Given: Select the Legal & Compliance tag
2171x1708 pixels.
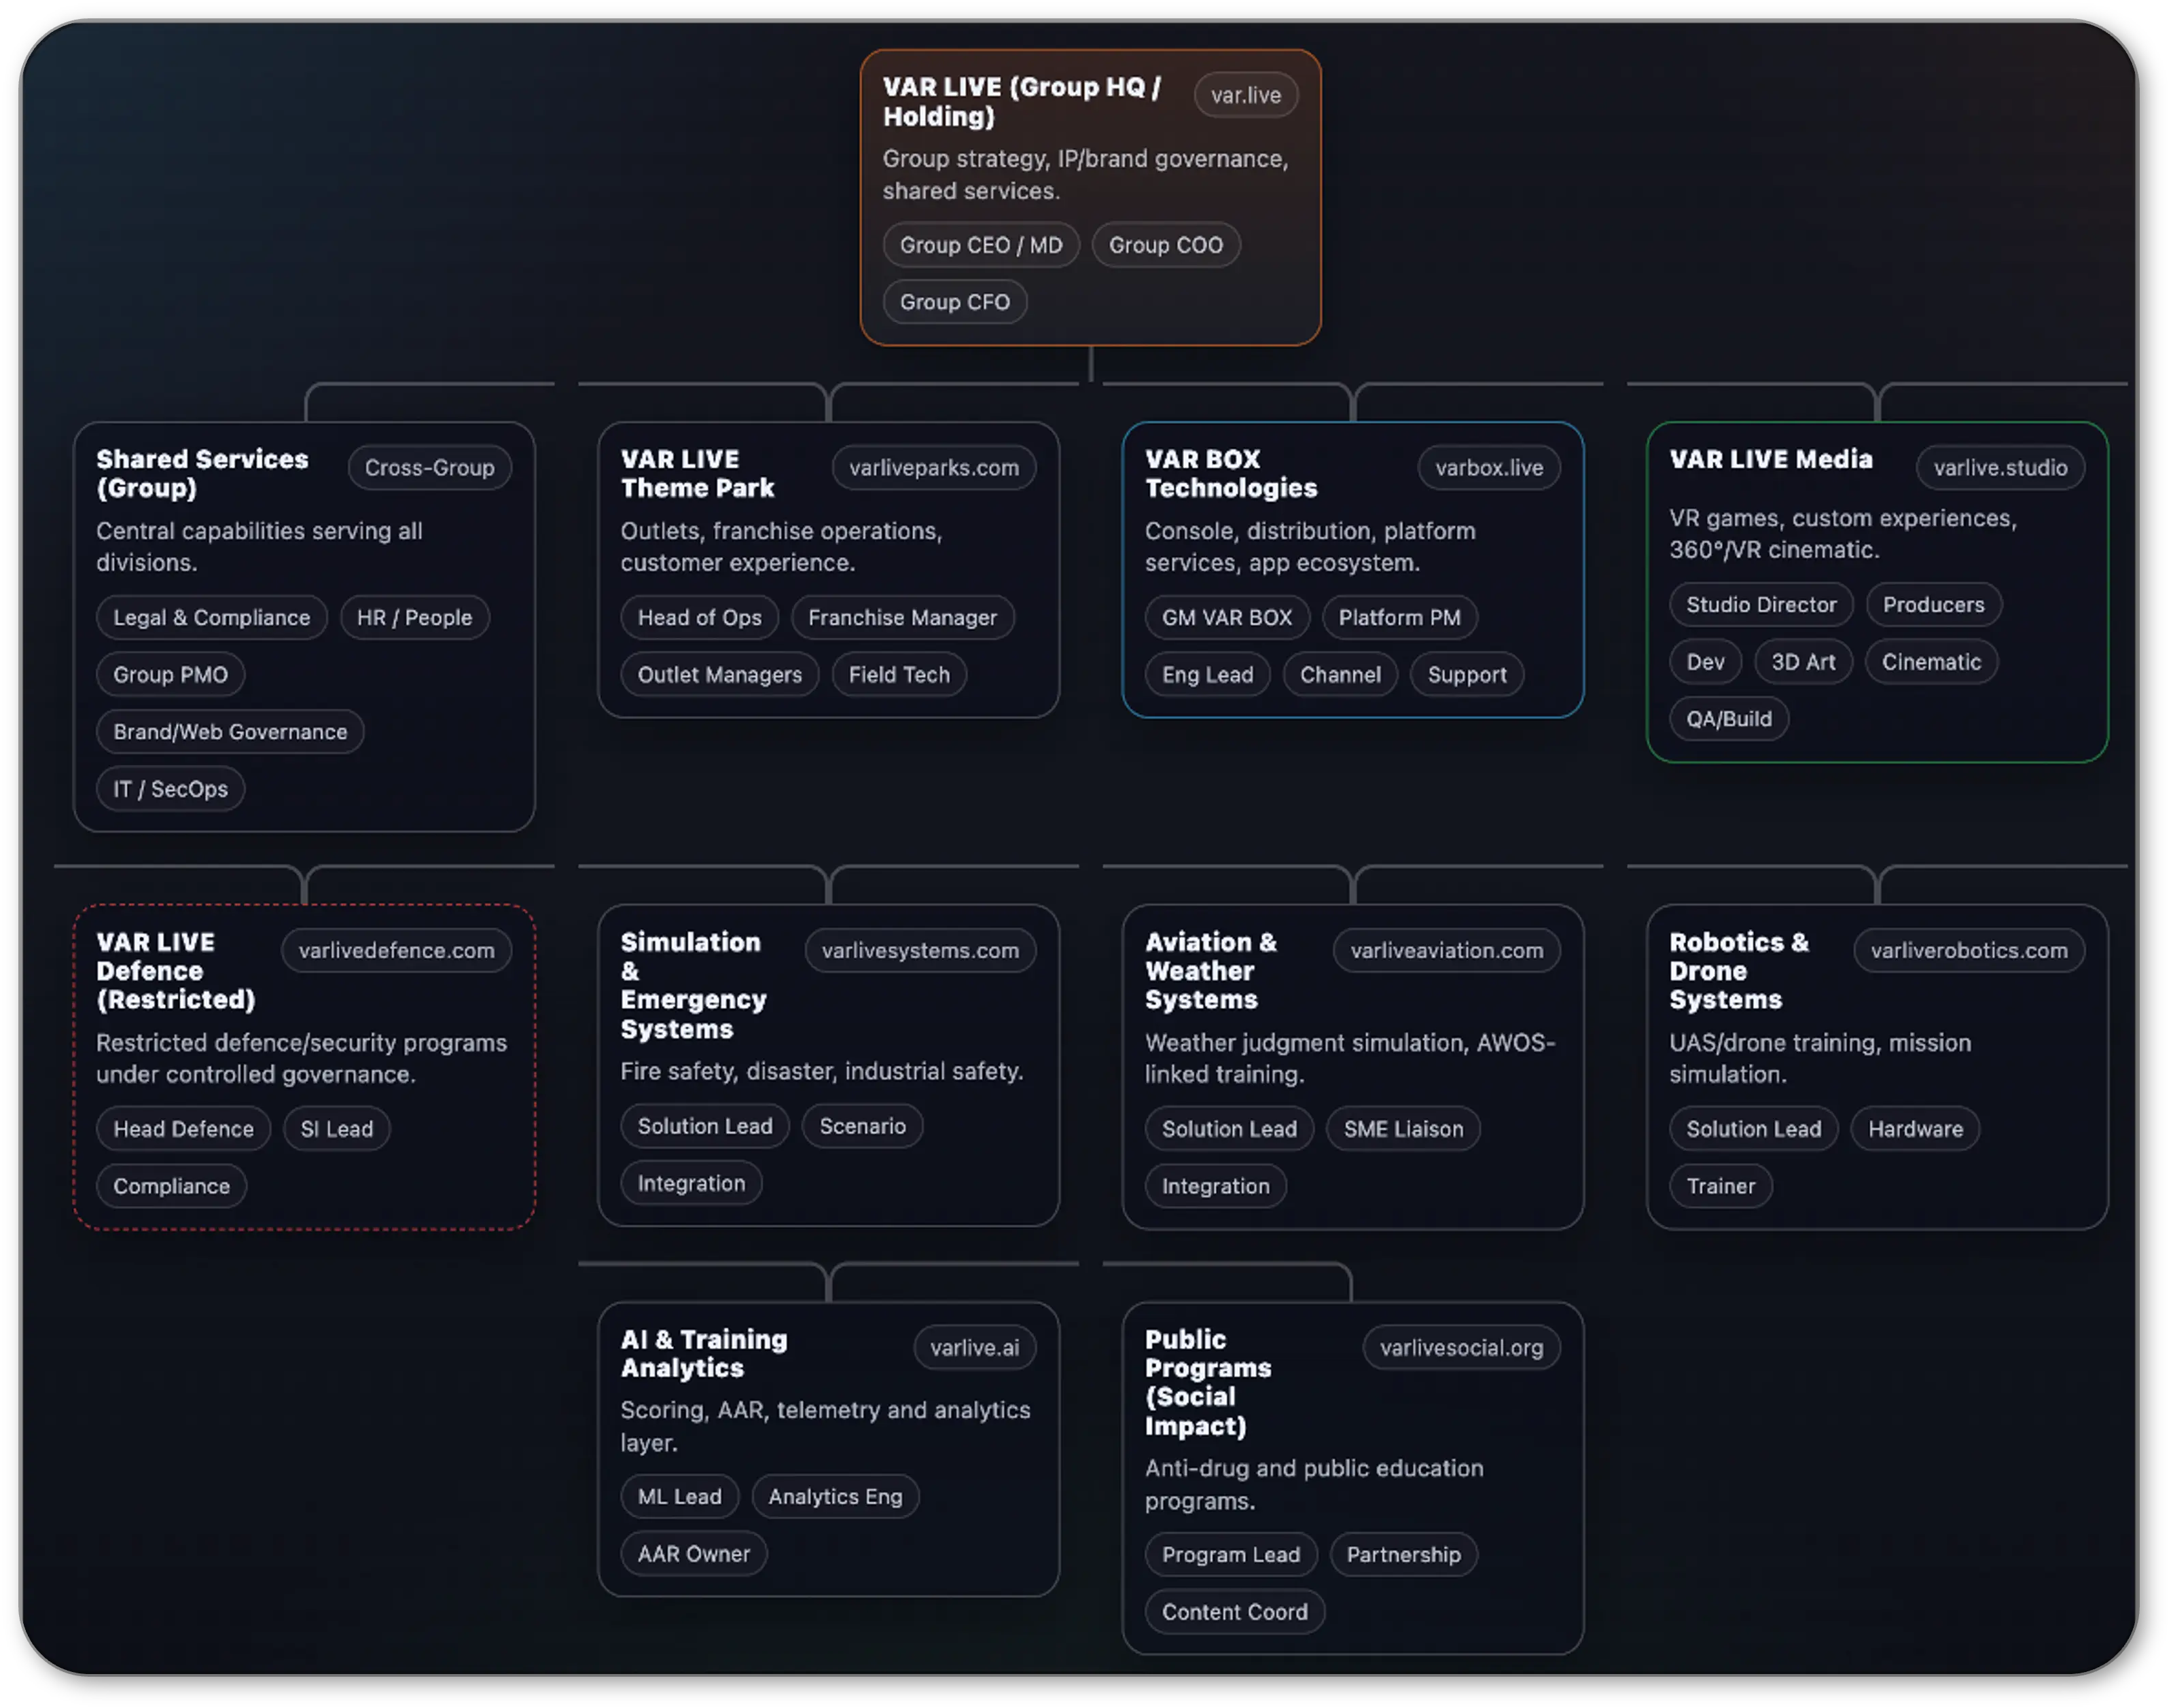Looking at the screenshot, I should point(212,618).
